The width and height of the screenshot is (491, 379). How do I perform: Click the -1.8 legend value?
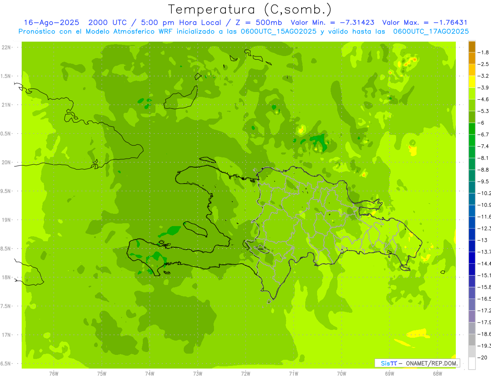pos(484,52)
